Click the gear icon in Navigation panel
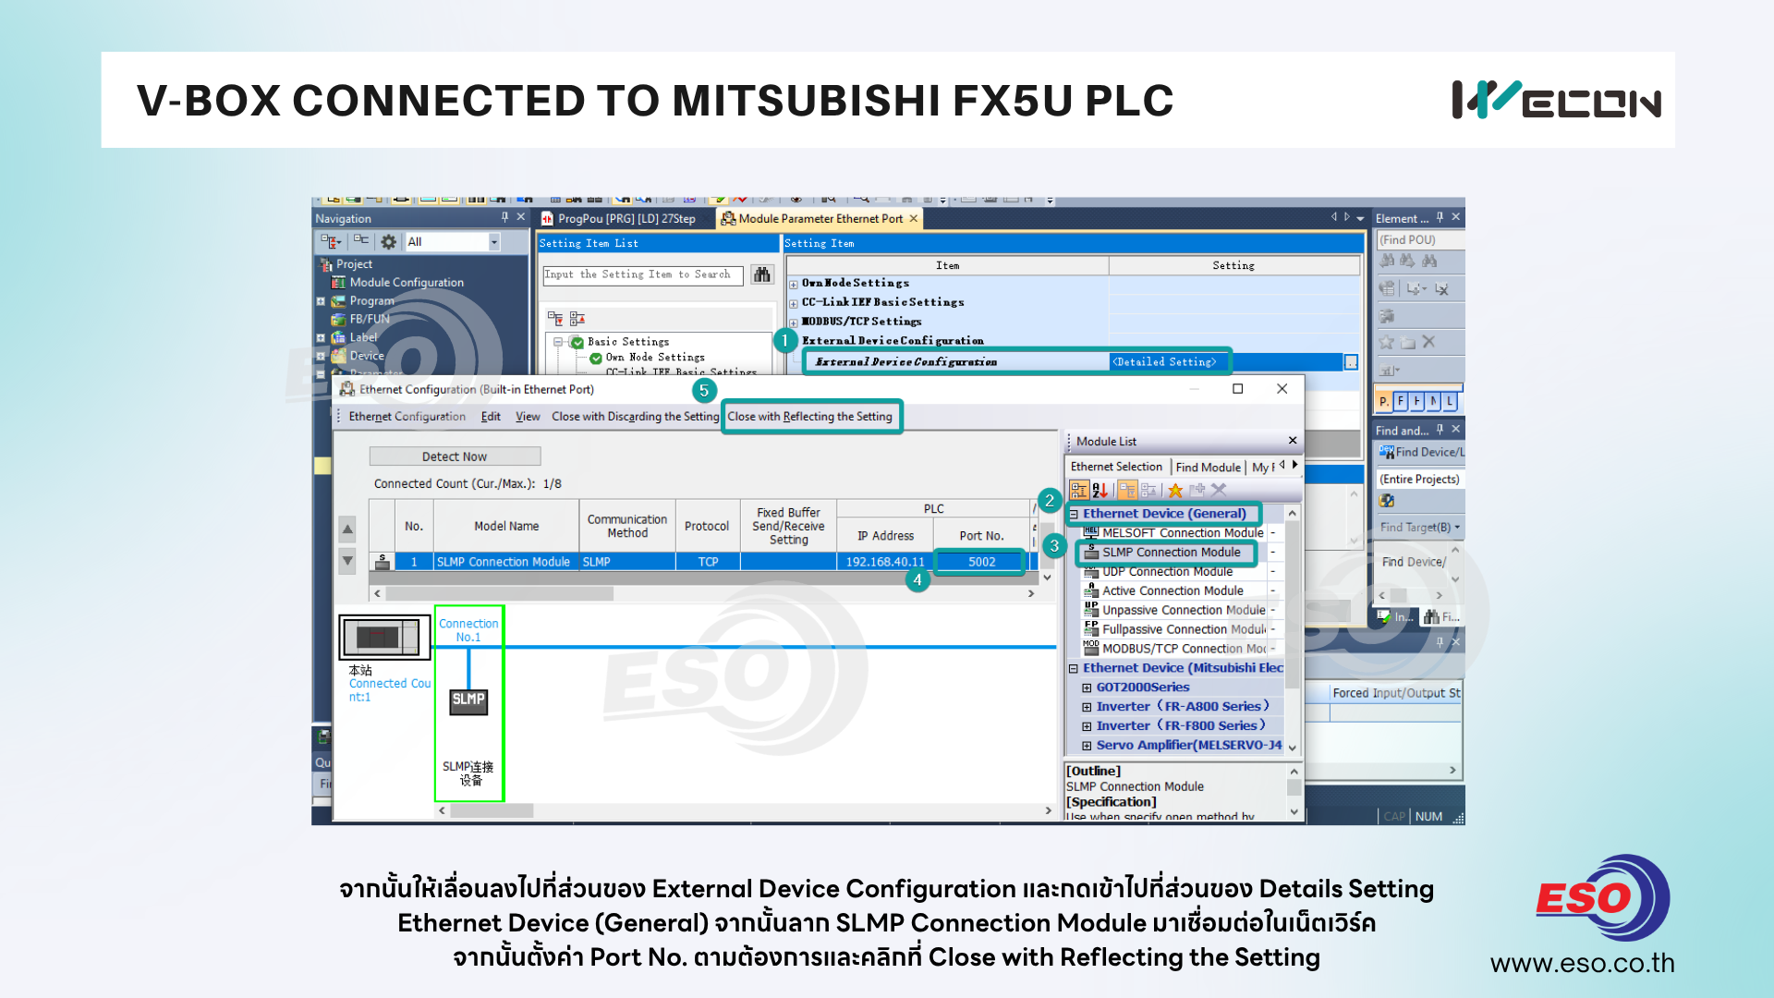This screenshot has width=1774, height=998. tap(389, 242)
